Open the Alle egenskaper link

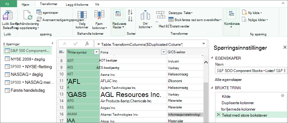point(228,80)
